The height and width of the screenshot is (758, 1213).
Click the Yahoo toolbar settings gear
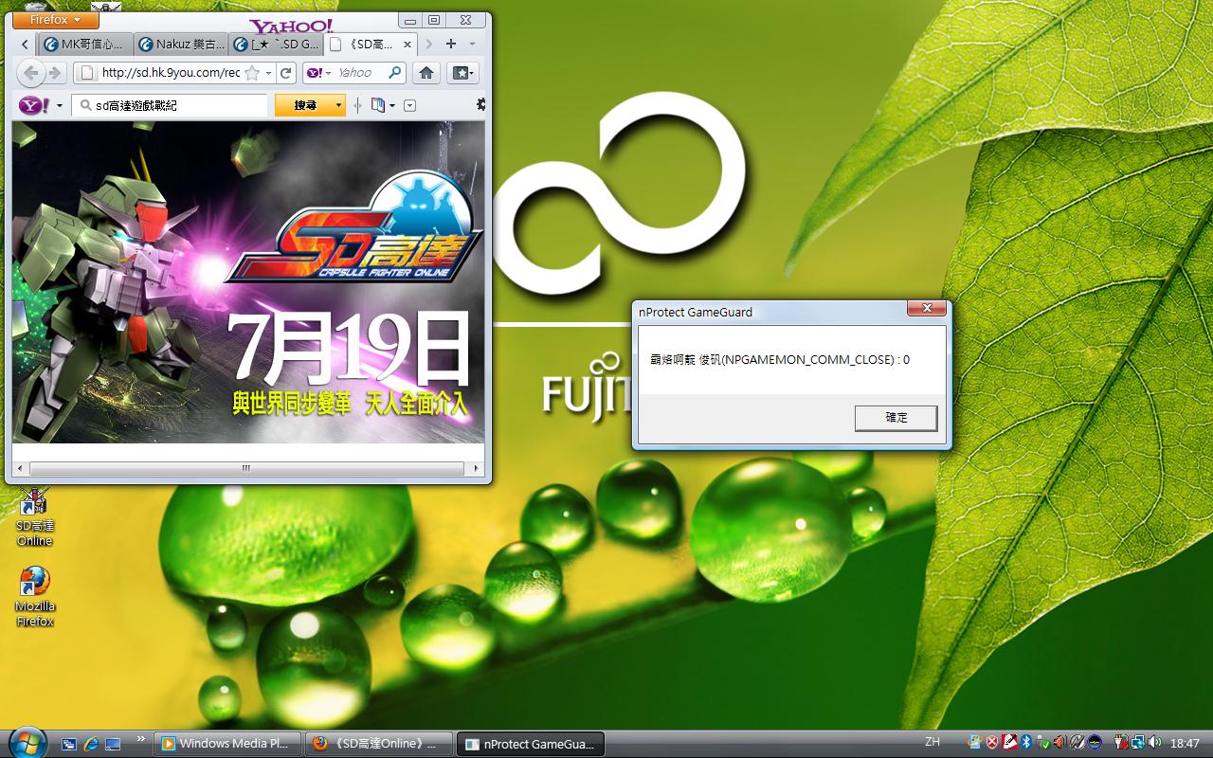tap(481, 105)
